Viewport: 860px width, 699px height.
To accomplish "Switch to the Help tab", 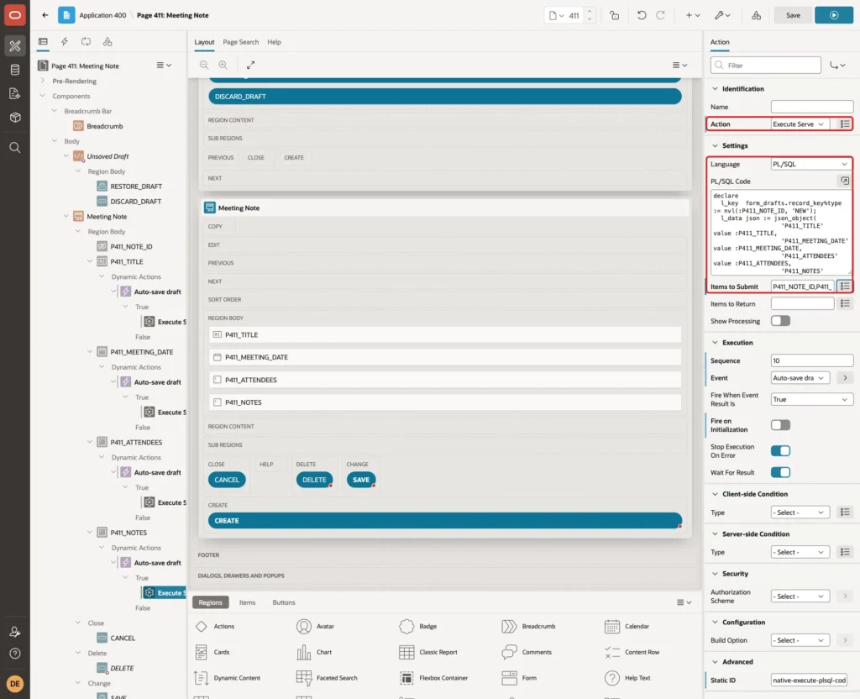I will [x=275, y=42].
